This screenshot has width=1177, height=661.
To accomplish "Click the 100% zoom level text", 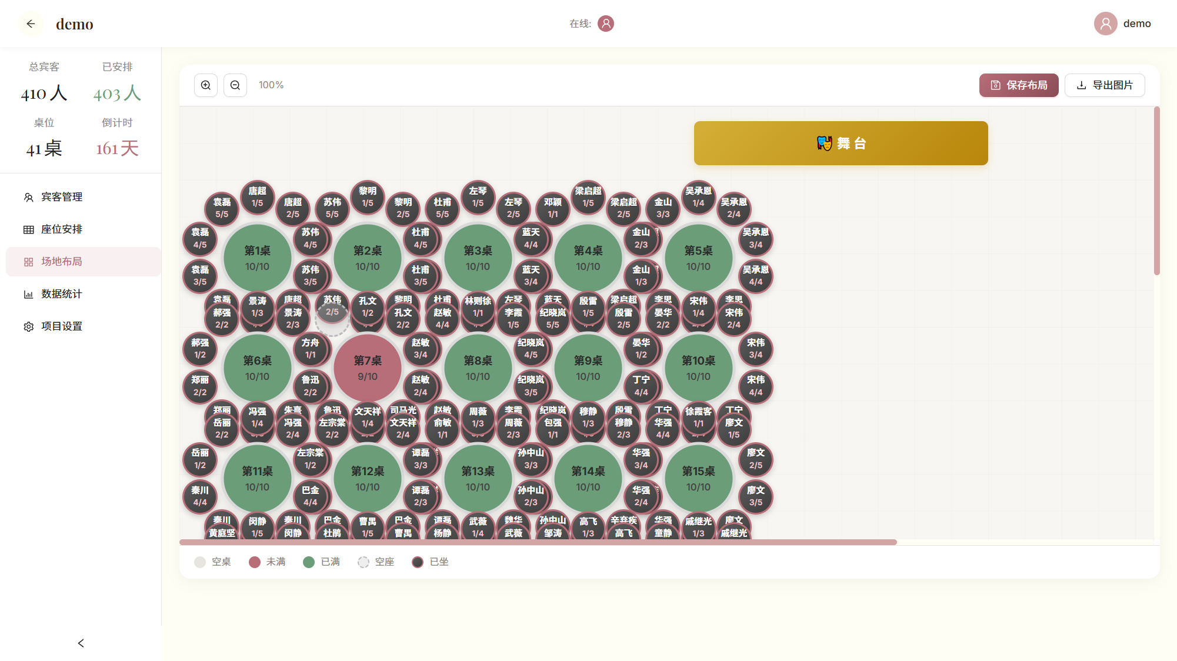I will point(271,85).
